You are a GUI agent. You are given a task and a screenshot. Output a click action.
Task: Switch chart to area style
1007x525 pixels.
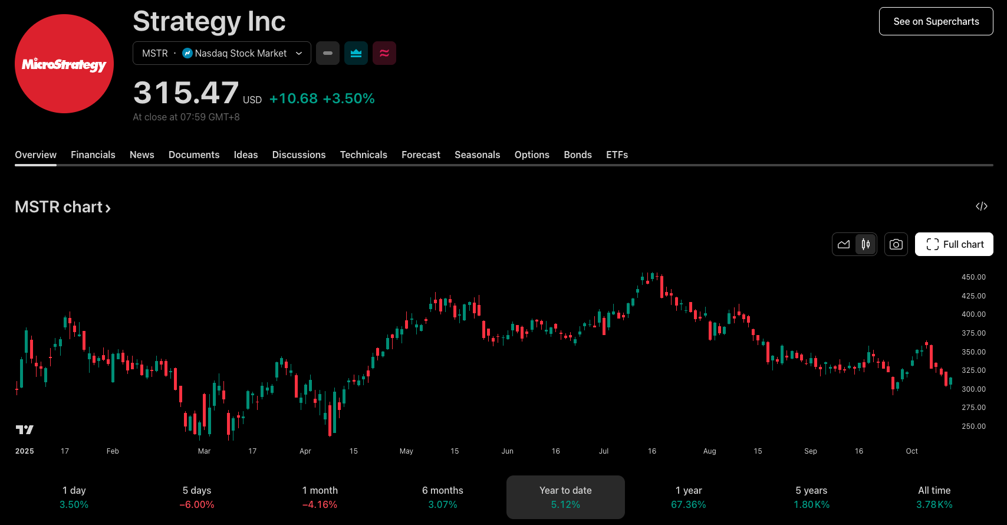(844, 244)
